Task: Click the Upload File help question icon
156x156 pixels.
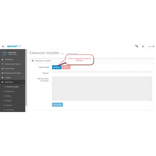Action: 48,67
